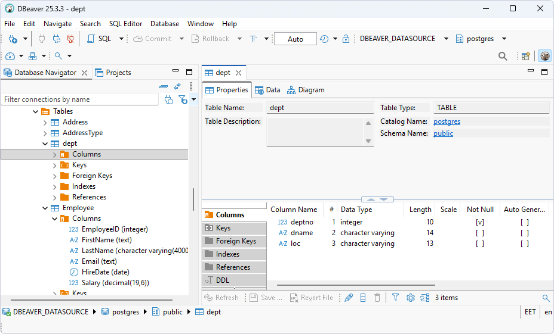Image resolution: width=554 pixels, height=334 pixels.
Task: Click the magnifier search icon near perspectives
Action: [x=503, y=56]
